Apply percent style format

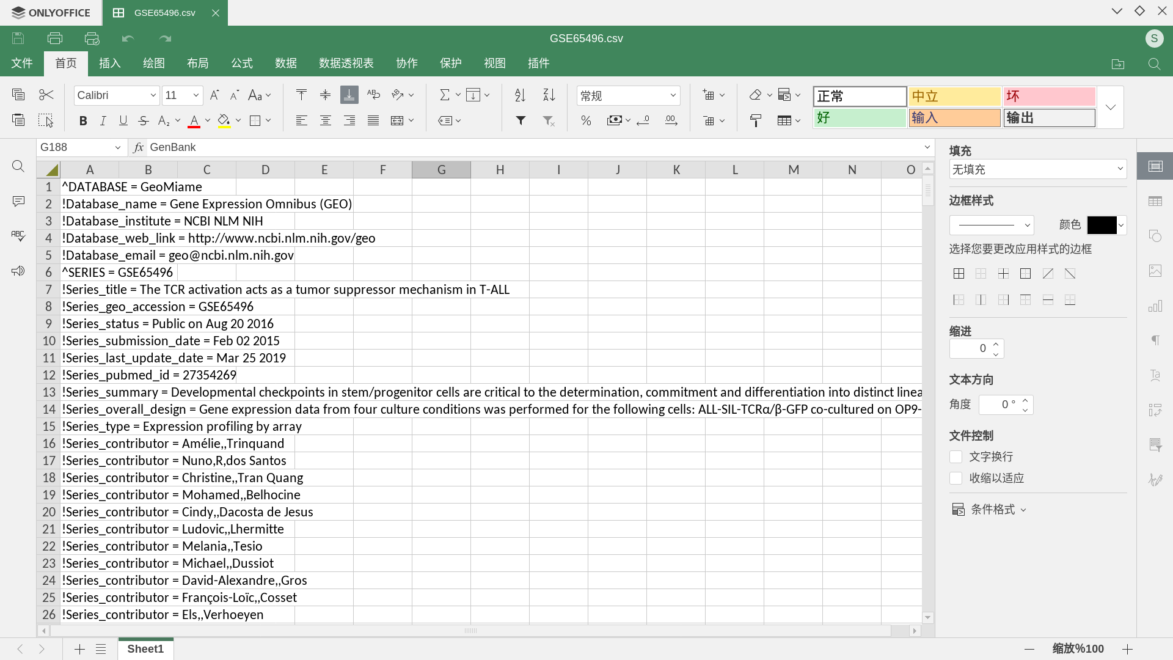tap(586, 120)
